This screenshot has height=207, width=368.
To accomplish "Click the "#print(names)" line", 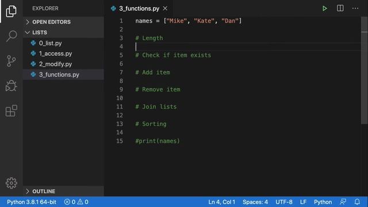I will coord(158,141).
